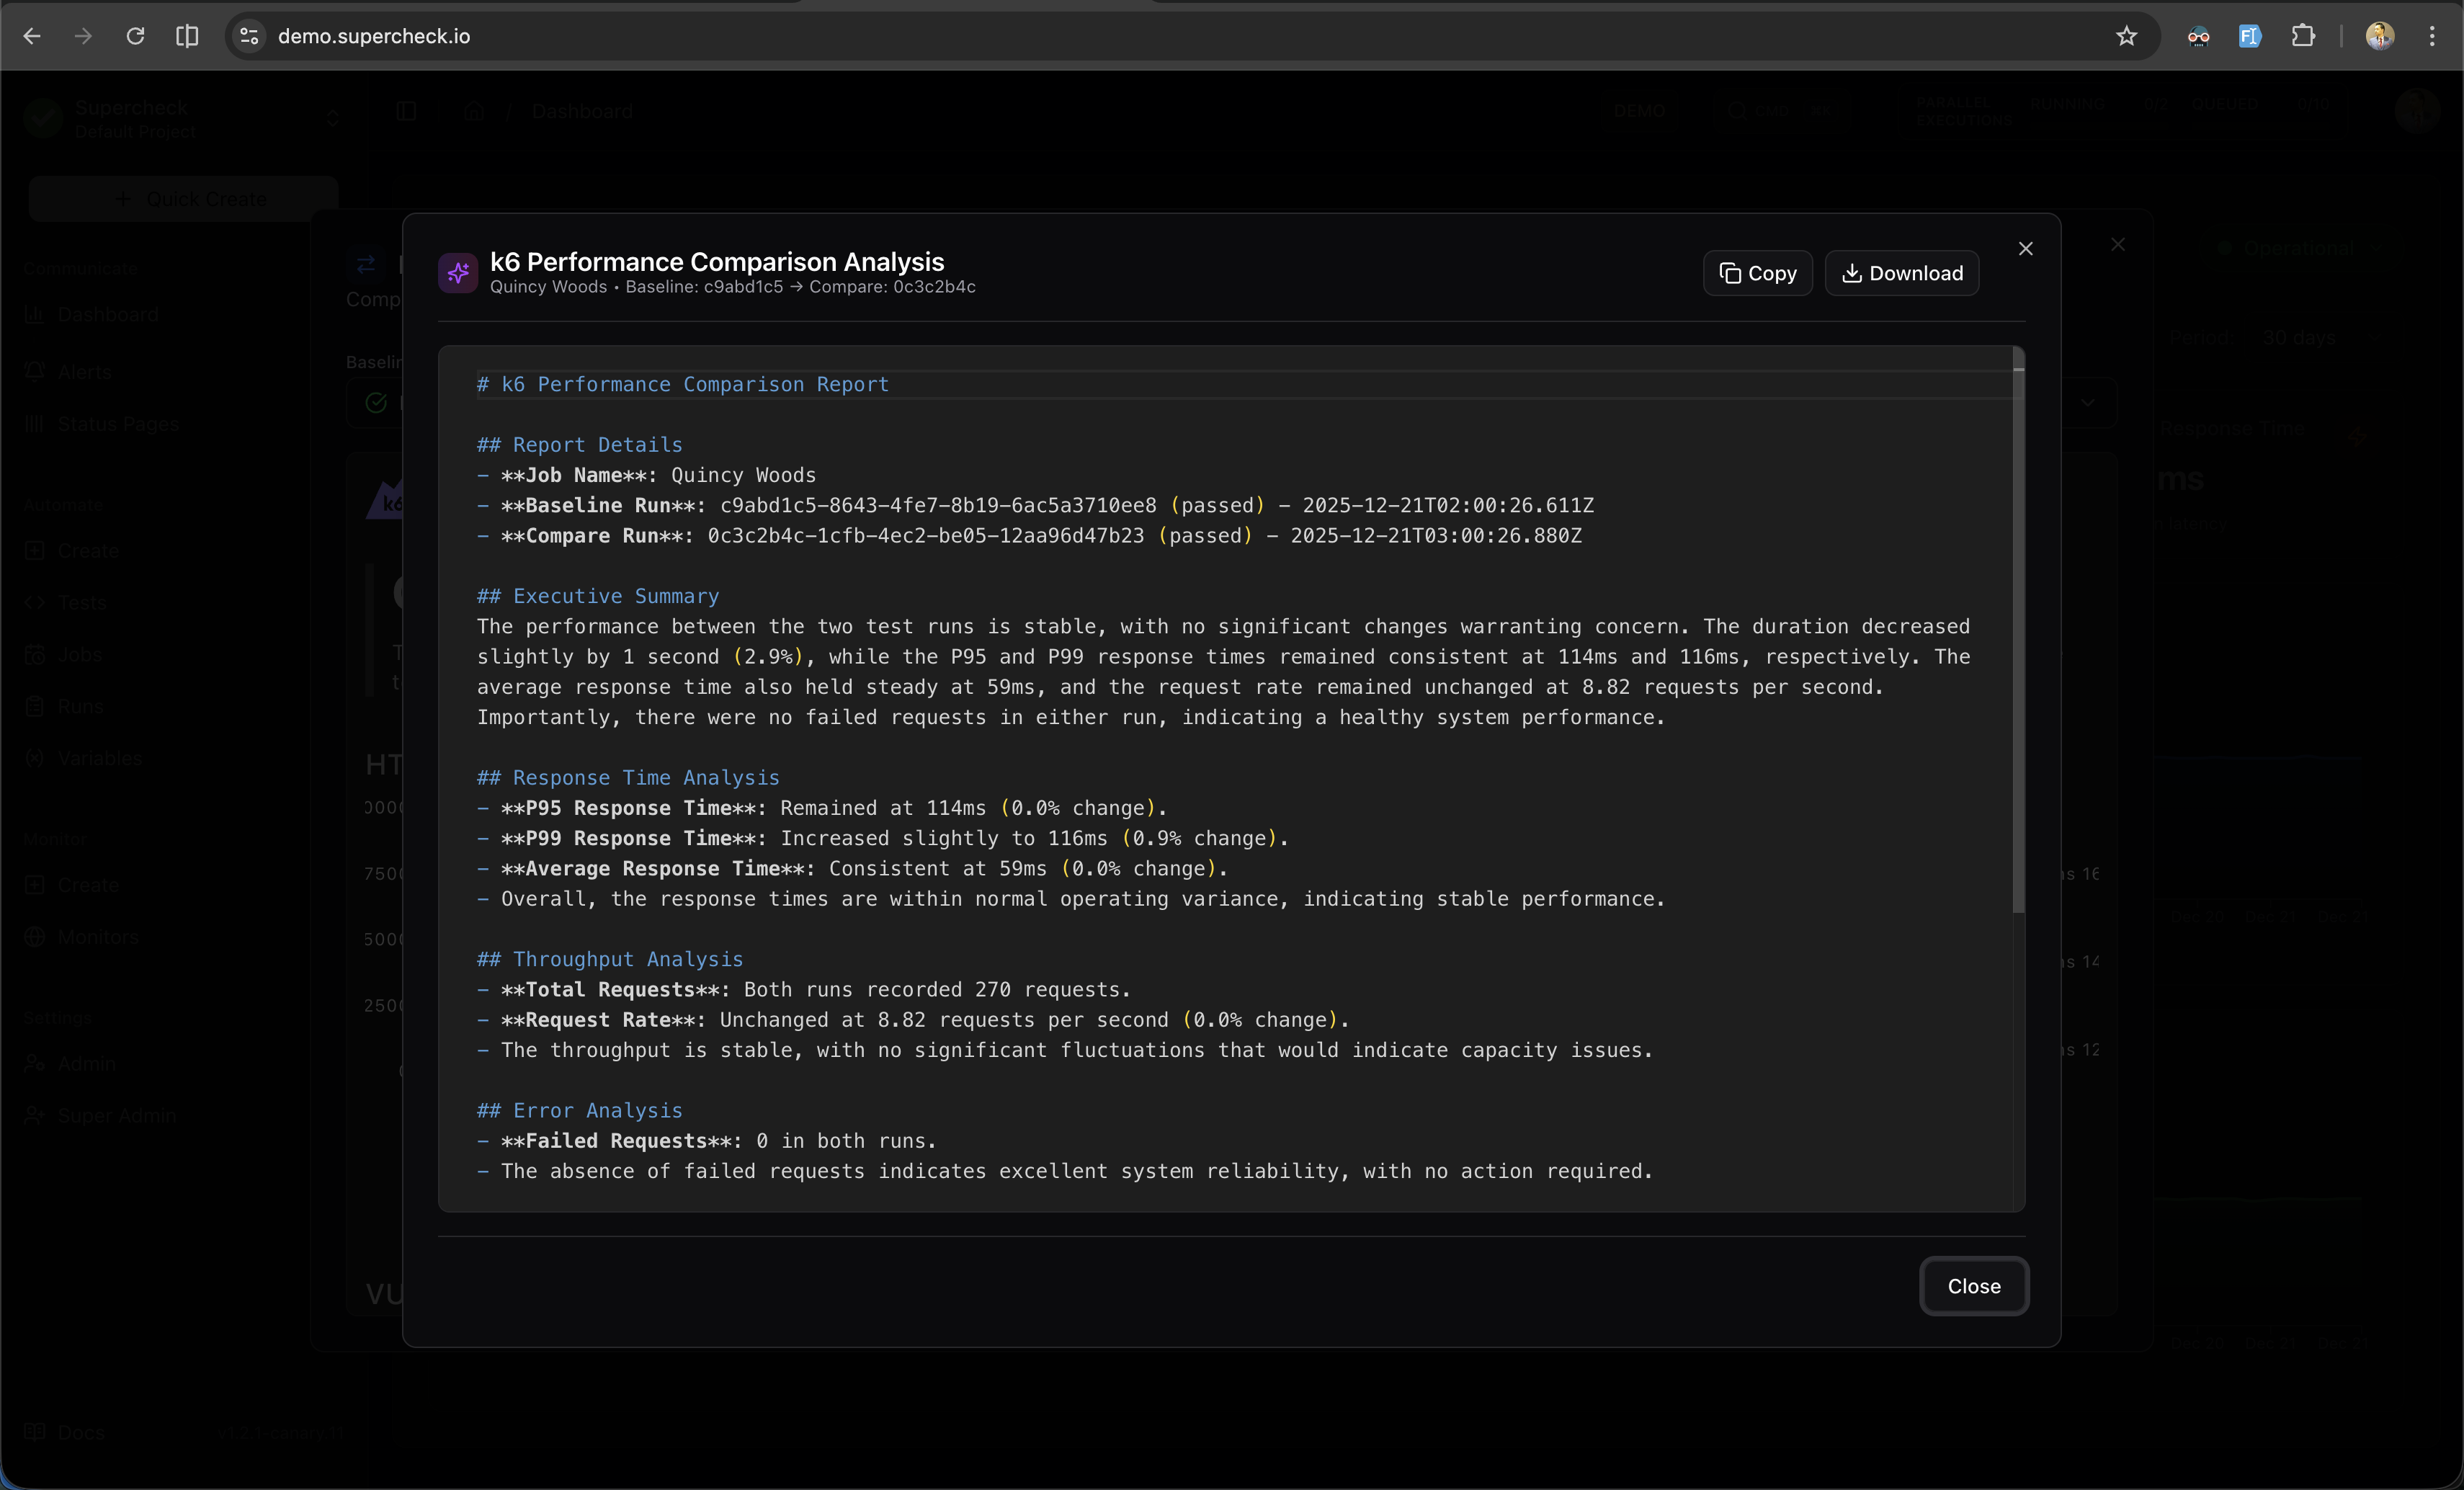
Task: Click the Executive Summary heading text
Action: (615, 596)
